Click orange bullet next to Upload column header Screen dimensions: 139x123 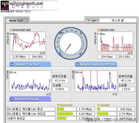pos(98,105)
